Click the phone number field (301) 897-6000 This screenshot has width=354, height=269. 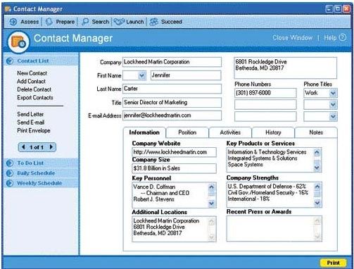click(x=265, y=93)
